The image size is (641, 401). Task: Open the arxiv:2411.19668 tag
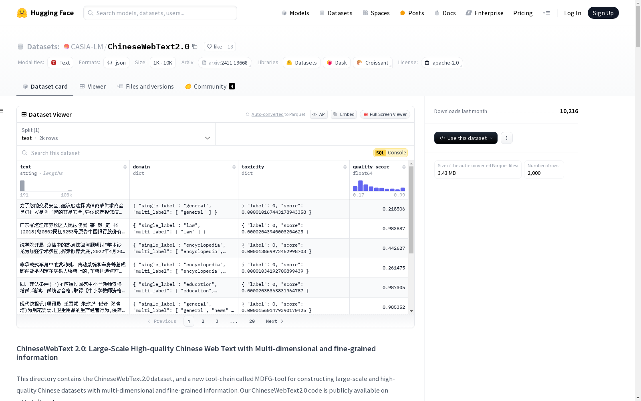click(x=225, y=63)
